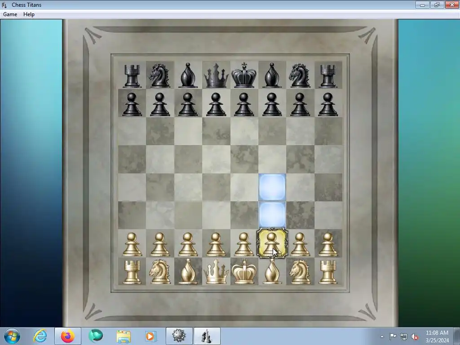Click the Chess Titans taskbar button
This screenshot has height=345, width=460.
(x=207, y=336)
